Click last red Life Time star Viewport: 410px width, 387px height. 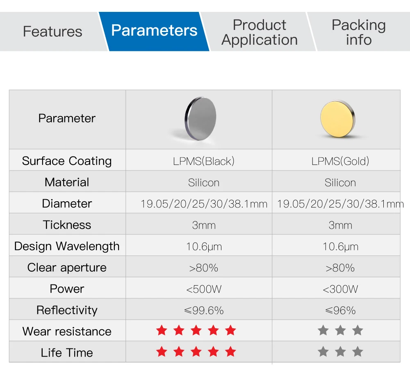[x=230, y=351]
